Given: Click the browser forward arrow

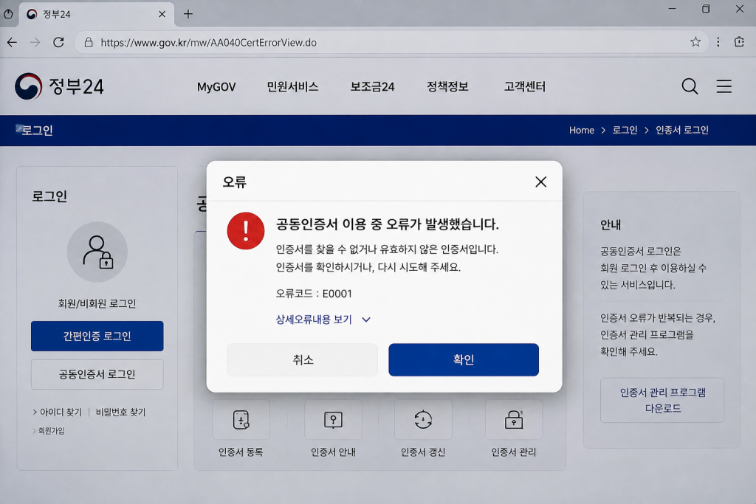Looking at the screenshot, I should click(x=35, y=42).
